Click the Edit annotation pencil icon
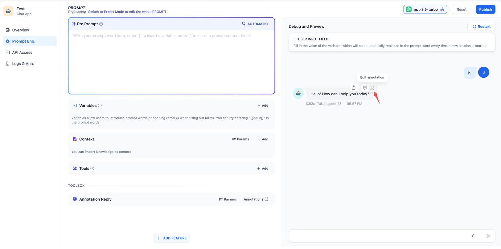This screenshot has height=249, width=501. pyautogui.click(x=372, y=88)
